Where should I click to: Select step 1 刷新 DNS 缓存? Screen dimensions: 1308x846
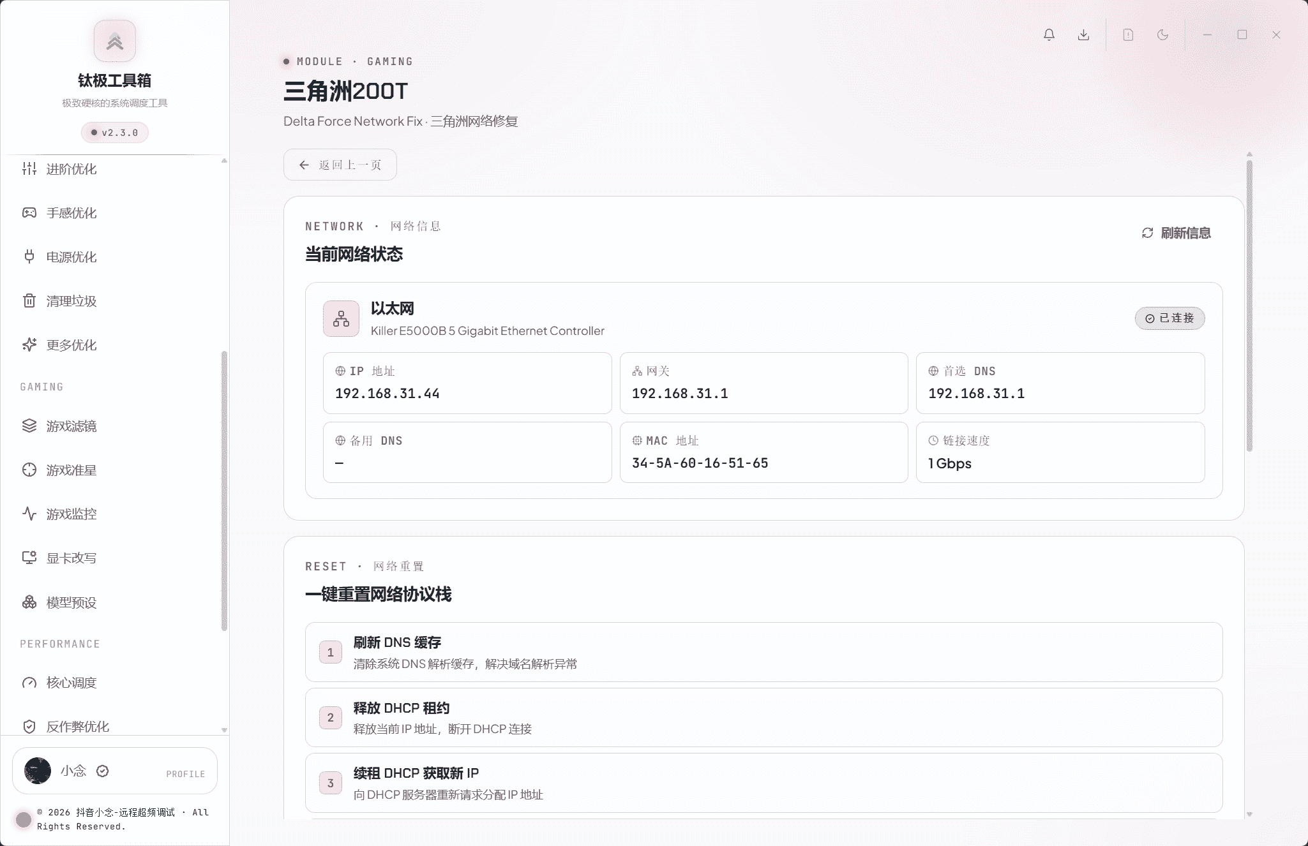pyautogui.click(x=763, y=652)
